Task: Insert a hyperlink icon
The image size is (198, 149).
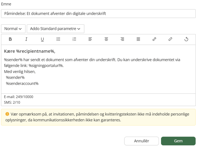Action: pyautogui.click(x=154, y=39)
